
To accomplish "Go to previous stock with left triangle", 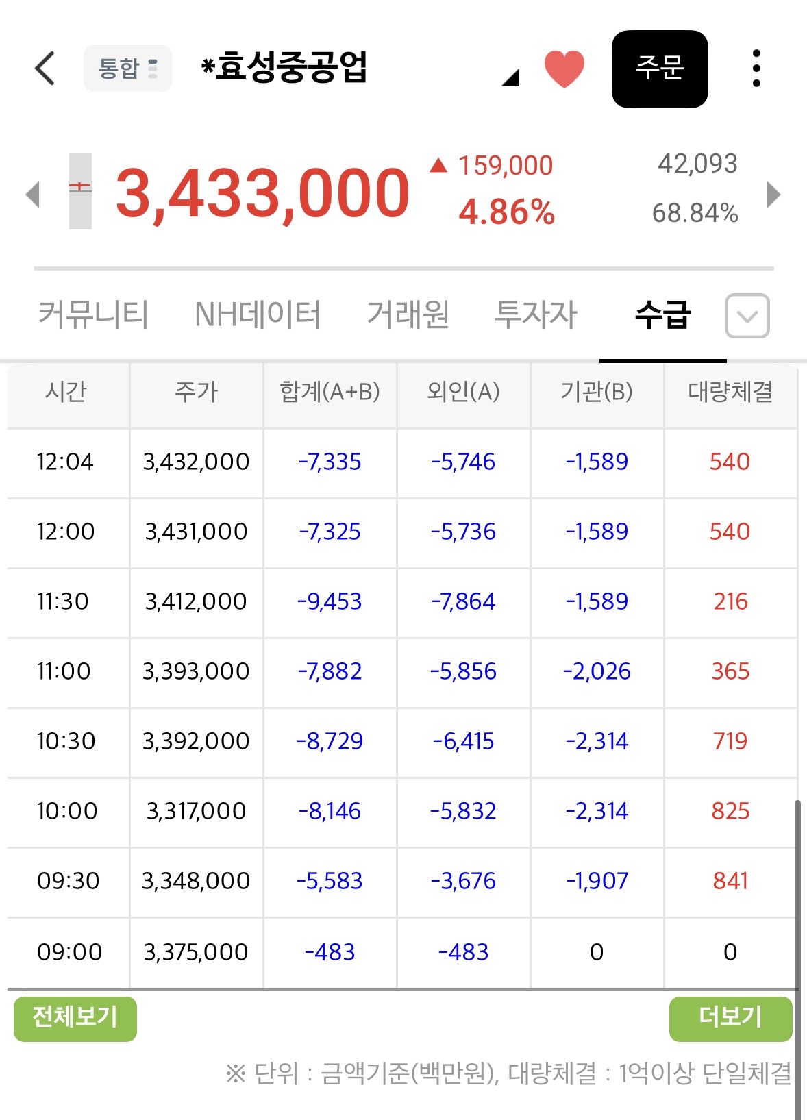I will [x=32, y=194].
